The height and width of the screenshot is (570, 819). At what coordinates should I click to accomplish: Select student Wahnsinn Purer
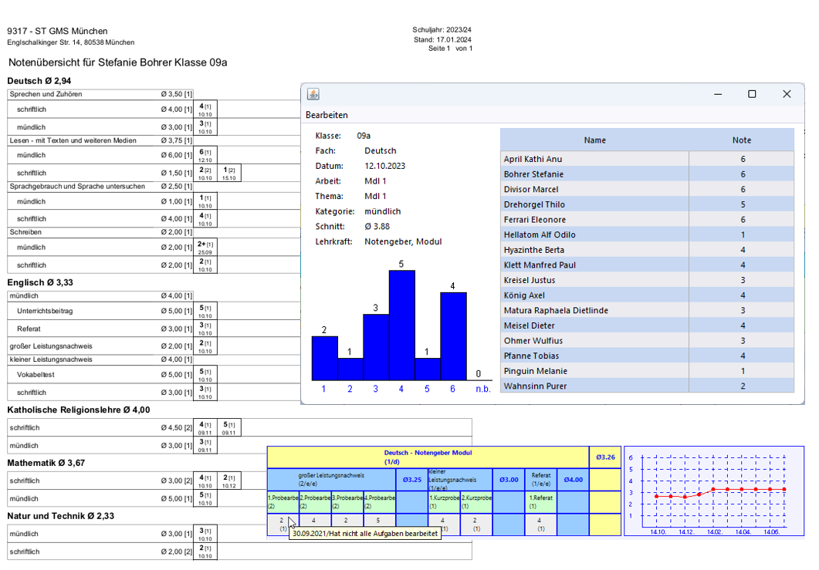coord(647,386)
